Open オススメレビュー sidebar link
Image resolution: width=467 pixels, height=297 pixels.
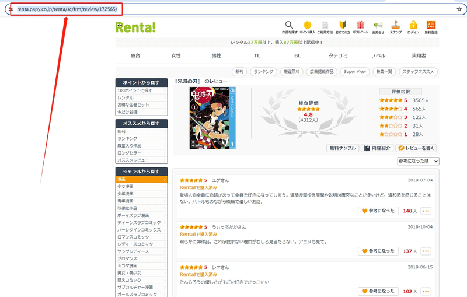[x=141, y=160]
